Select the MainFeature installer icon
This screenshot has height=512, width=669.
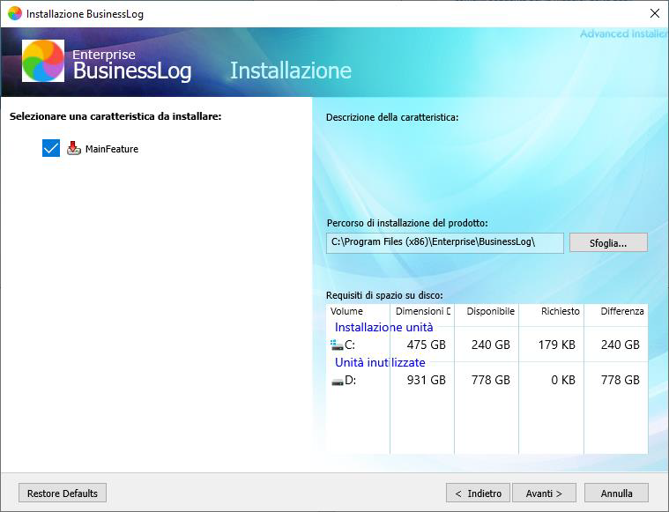tap(74, 148)
